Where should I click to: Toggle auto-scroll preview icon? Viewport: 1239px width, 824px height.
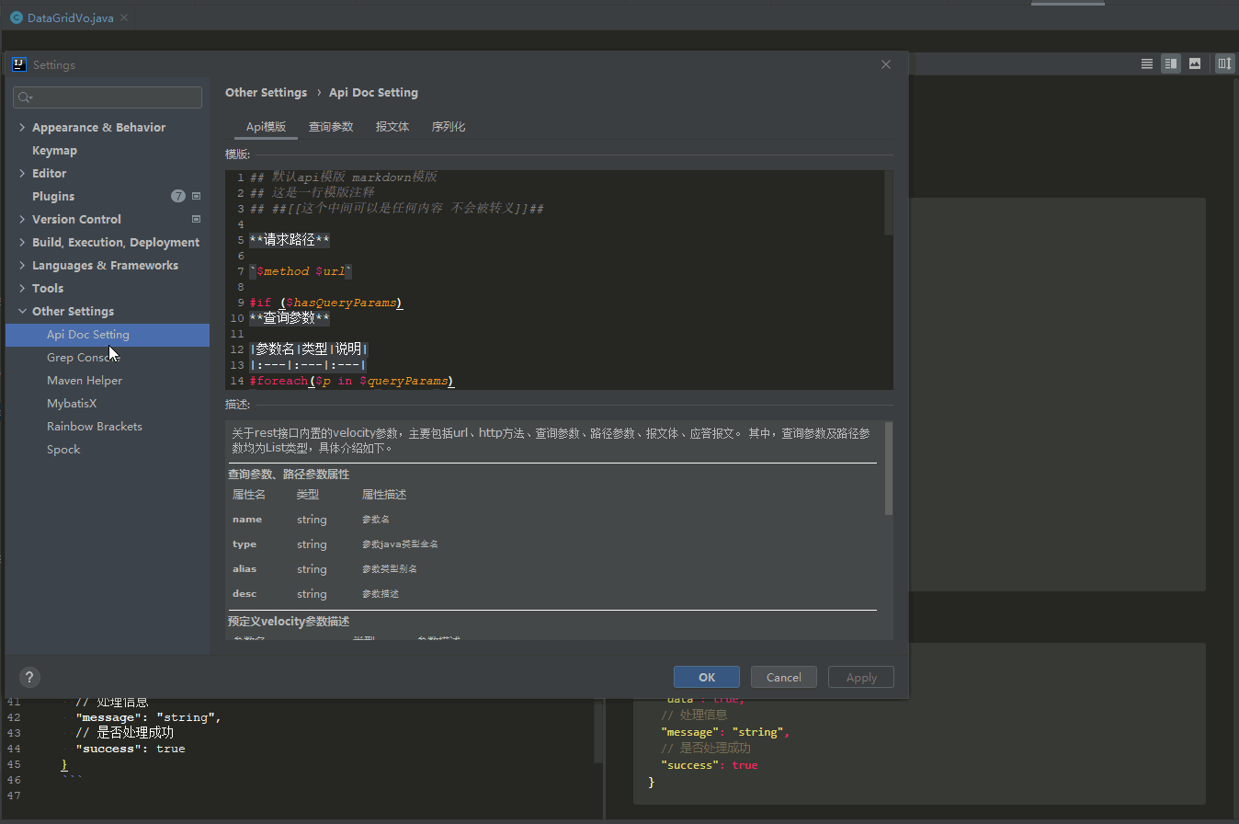click(x=1224, y=63)
